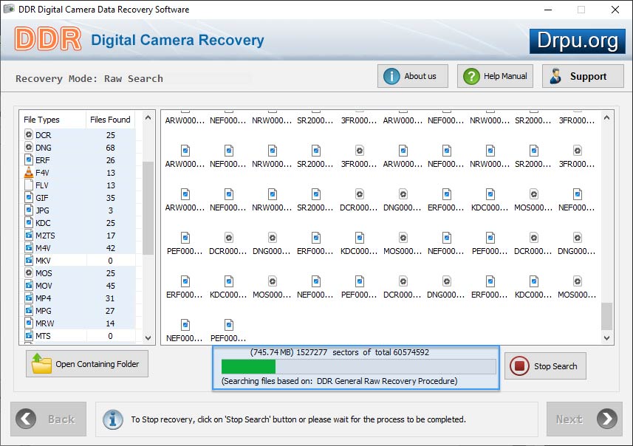Click the FLV blank file icon
This screenshot has height=446, width=633.
tap(29, 185)
